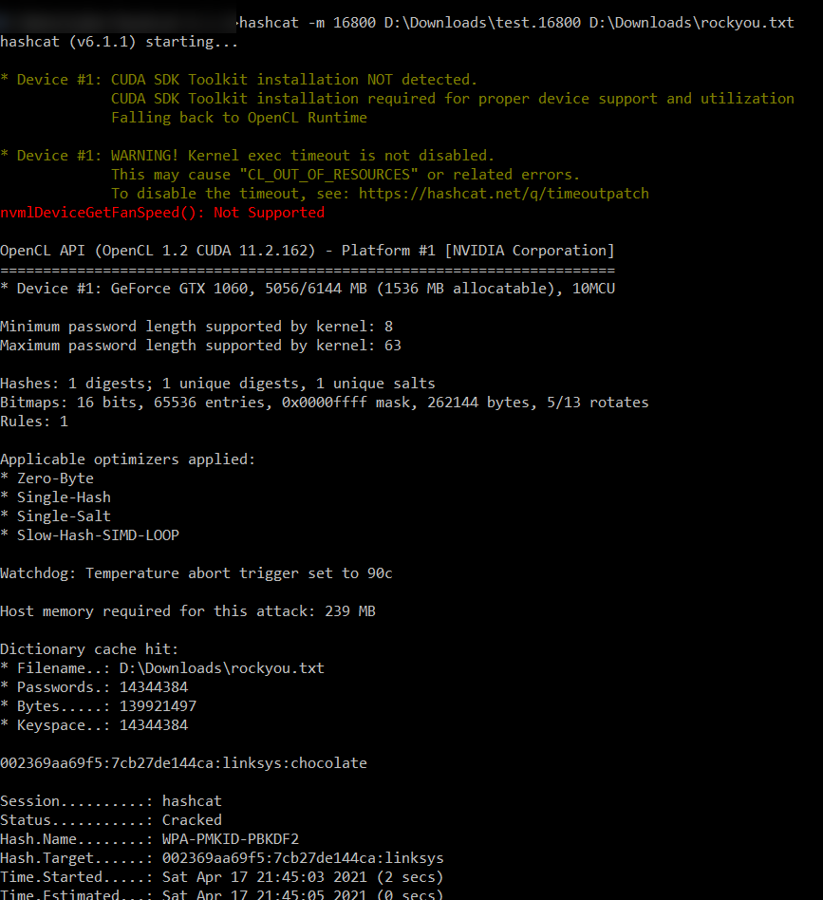This screenshot has width=823, height=900.
Task: Click the 'Passwords.: 14344384' line
Action: click(94, 687)
